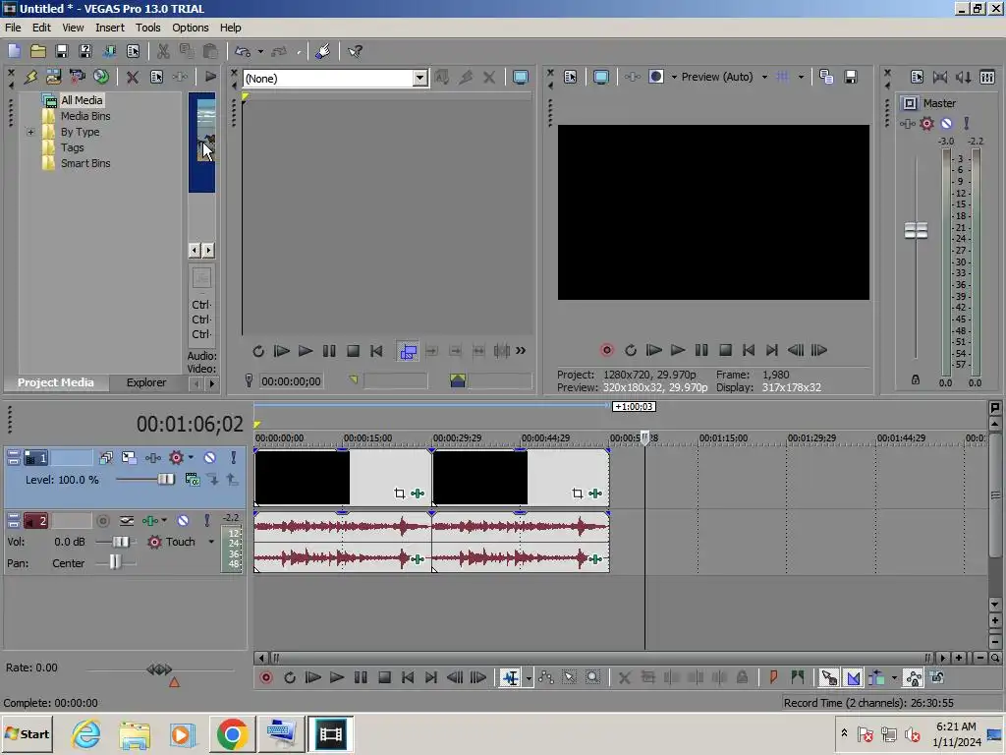
Task: Open the Edit menu
Action: click(x=41, y=28)
